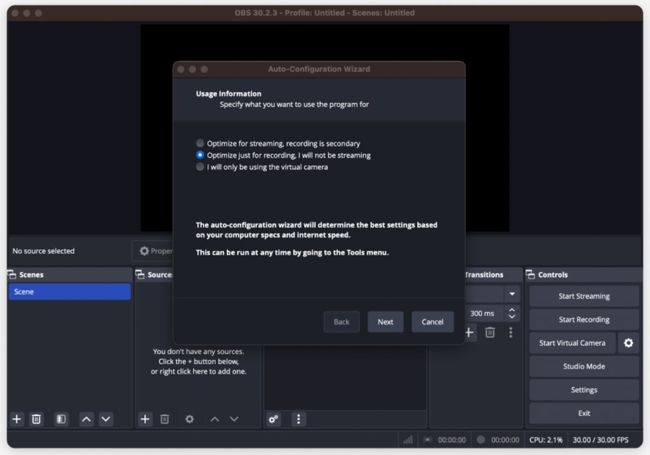Viewport: 650px width, 455px height.
Task: Click the 'No source selected' label
Action: pos(44,251)
